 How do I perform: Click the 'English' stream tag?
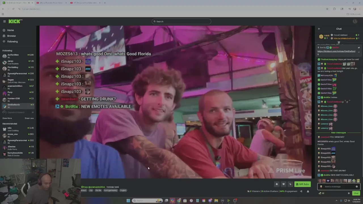pos(123,190)
